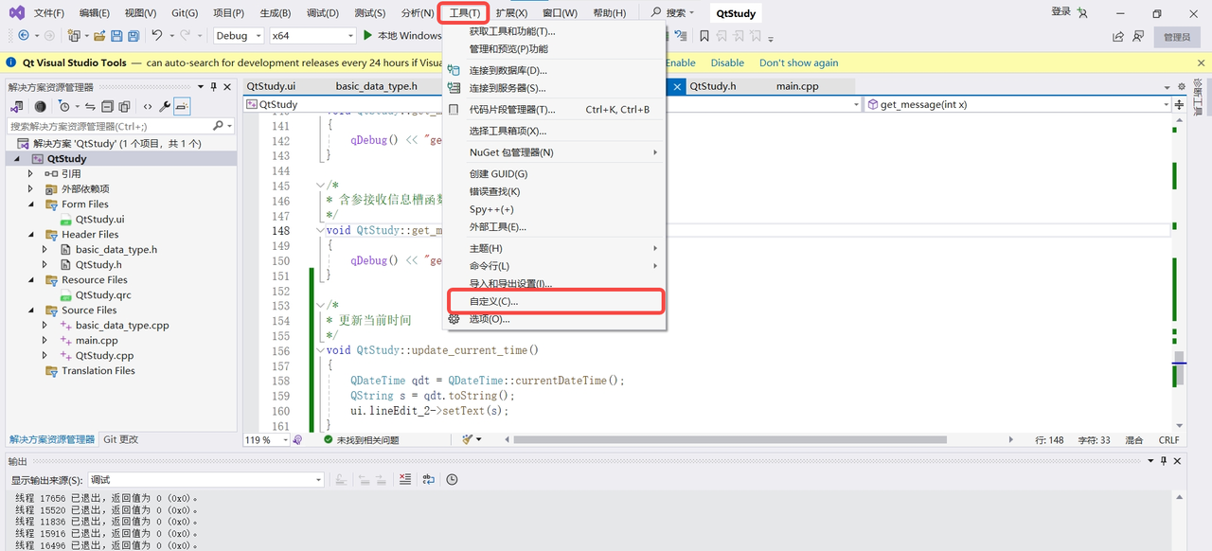Click the bookmark icon in the toolbar

(x=704, y=36)
